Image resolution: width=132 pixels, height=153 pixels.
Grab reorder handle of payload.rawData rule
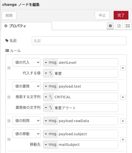click(x=9, y=121)
